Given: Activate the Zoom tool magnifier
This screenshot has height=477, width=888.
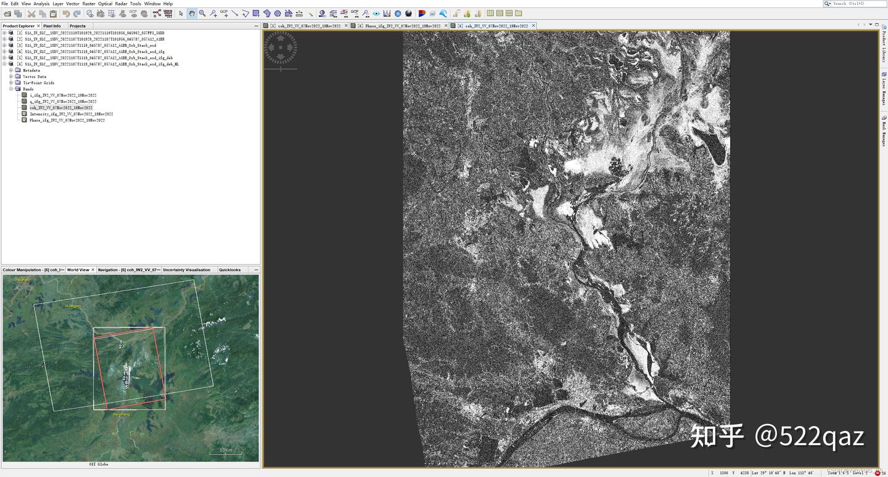Looking at the screenshot, I should tap(202, 13).
